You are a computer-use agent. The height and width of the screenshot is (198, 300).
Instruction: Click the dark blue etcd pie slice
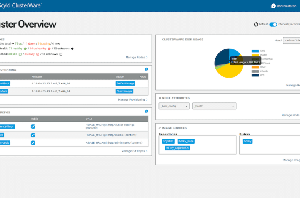tap(222, 57)
